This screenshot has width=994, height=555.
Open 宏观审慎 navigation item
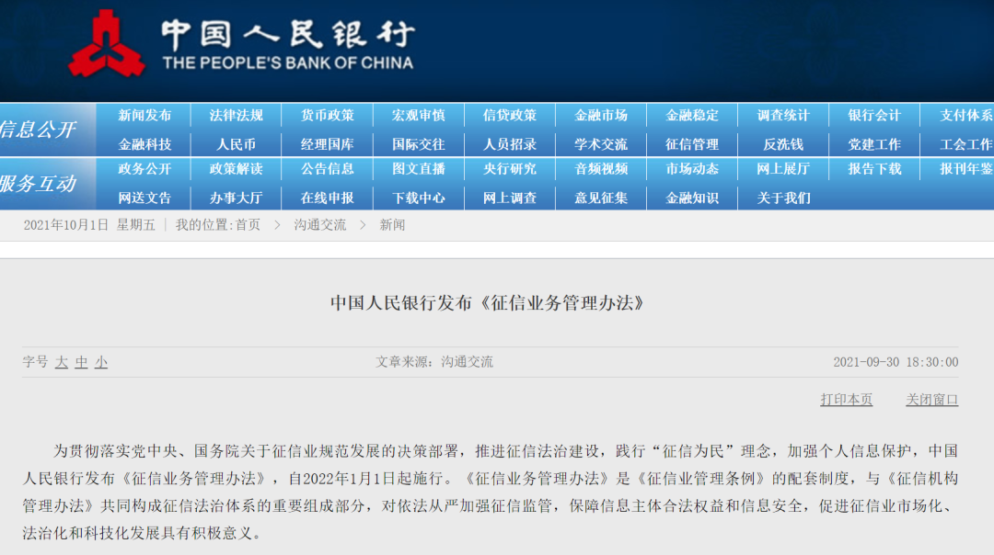419,115
